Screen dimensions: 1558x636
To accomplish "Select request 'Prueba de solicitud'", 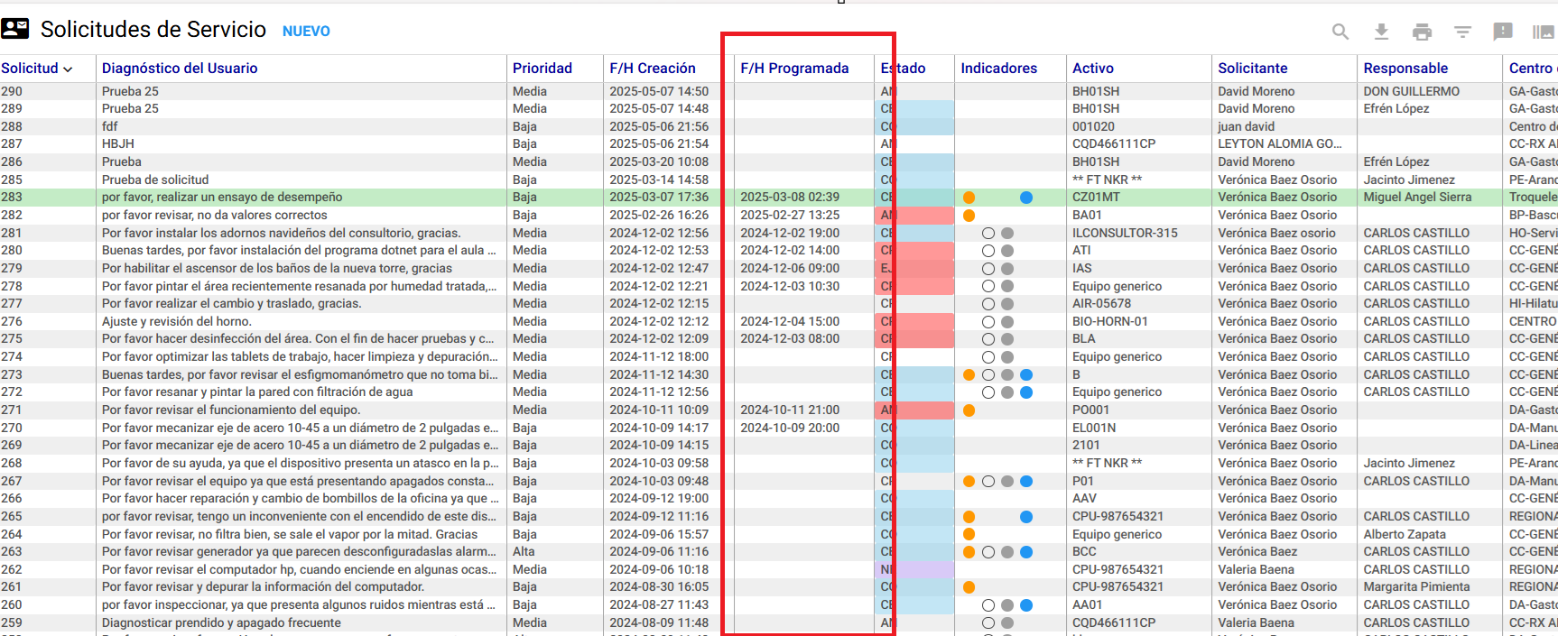I will point(155,180).
